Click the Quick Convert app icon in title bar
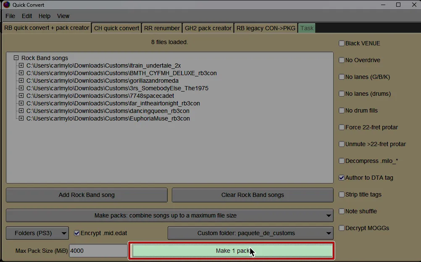Image resolution: width=421 pixels, height=262 pixels. (x=6, y=5)
